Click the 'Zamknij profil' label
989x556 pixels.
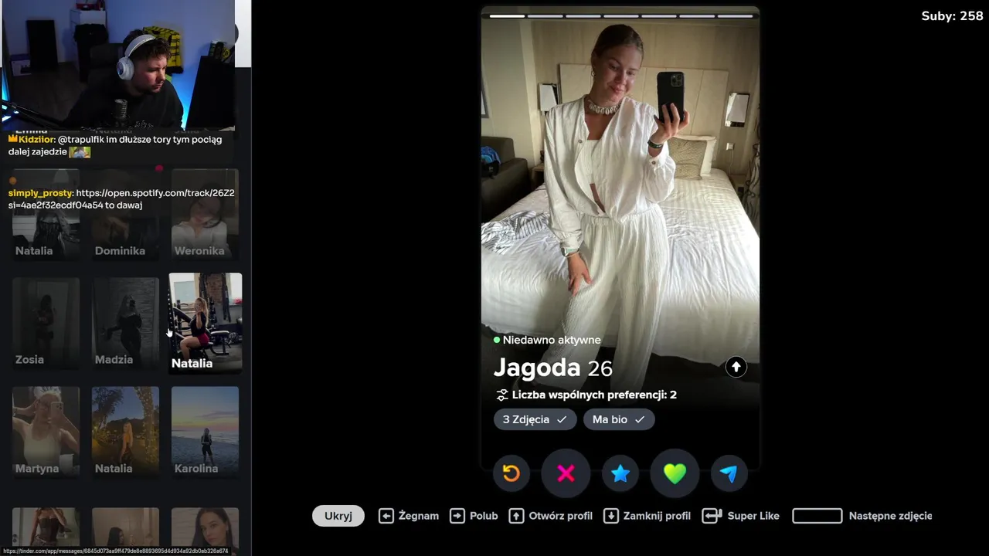point(657,516)
